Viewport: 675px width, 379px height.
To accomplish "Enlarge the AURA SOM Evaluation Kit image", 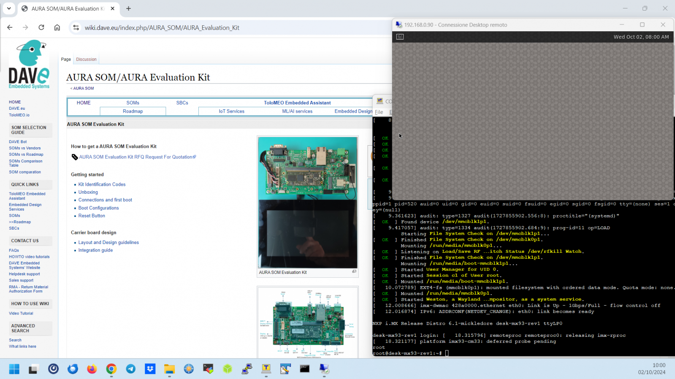I will point(354,271).
